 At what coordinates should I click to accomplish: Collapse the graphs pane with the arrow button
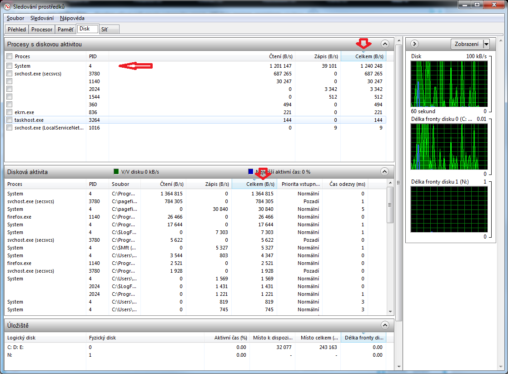click(x=414, y=44)
